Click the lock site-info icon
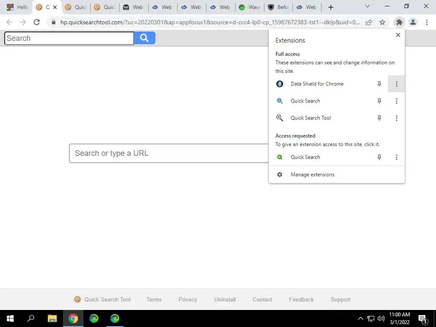This screenshot has height=327, width=436. coord(54,22)
